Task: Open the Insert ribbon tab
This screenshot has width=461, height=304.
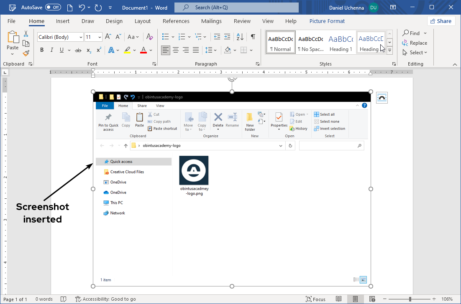Action: point(63,21)
